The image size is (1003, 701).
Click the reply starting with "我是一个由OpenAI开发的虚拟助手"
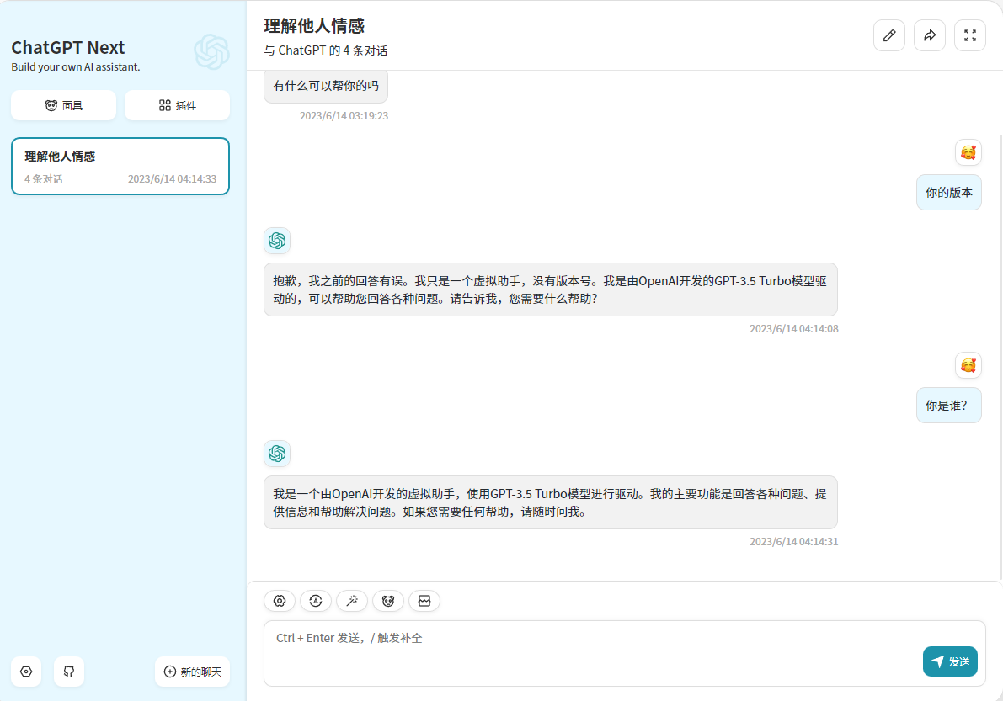(x=550, y=502)
